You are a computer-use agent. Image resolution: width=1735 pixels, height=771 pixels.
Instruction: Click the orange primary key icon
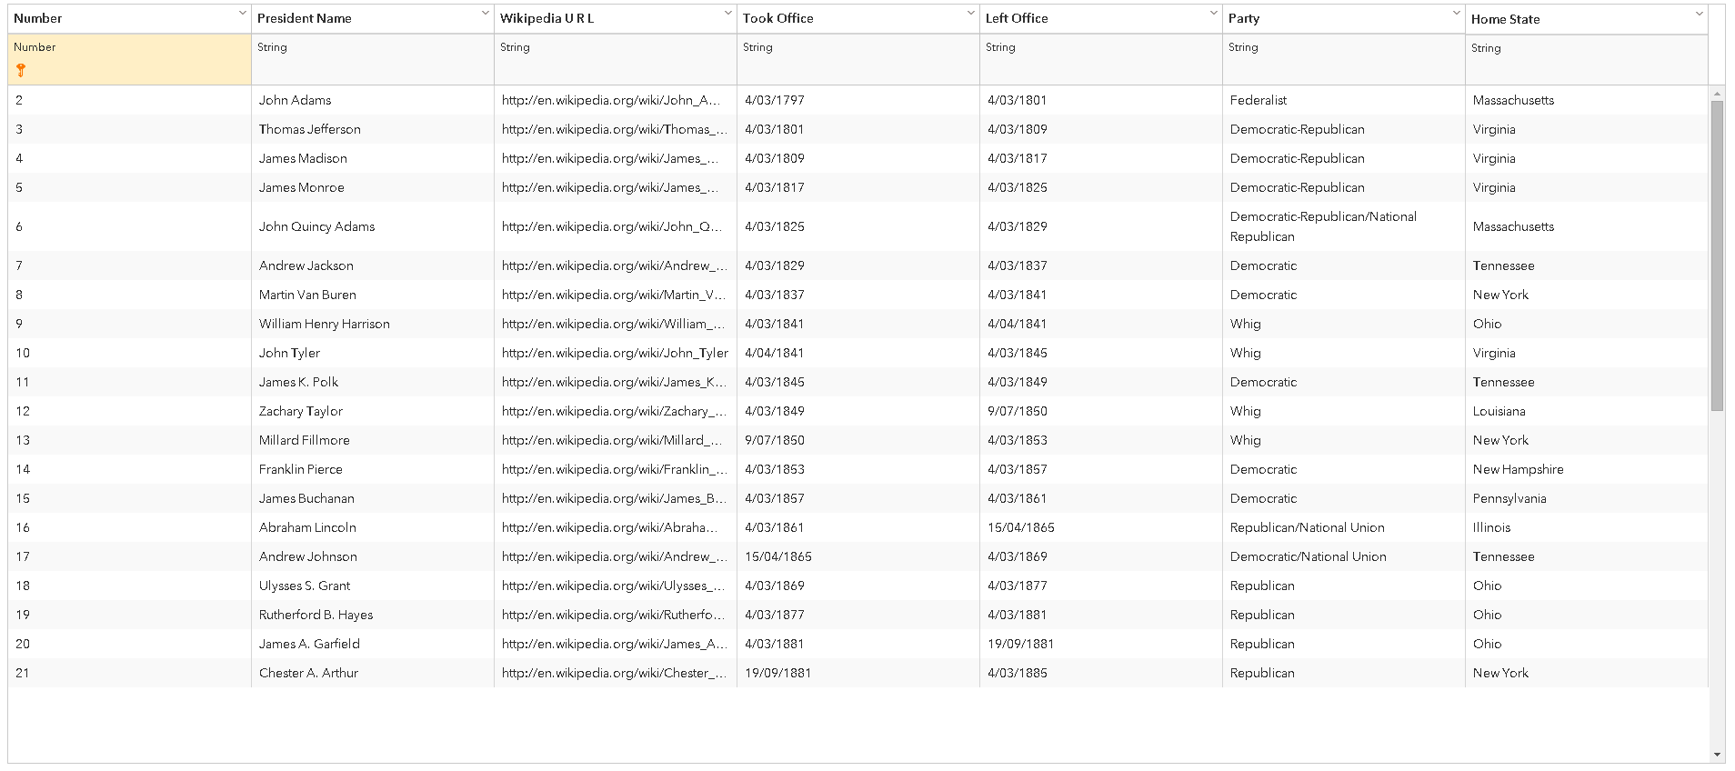(x=21, y=70)
